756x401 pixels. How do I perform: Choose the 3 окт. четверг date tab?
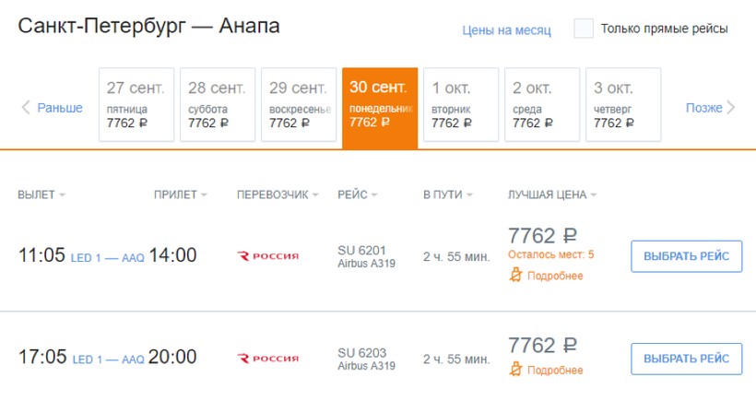623,105
